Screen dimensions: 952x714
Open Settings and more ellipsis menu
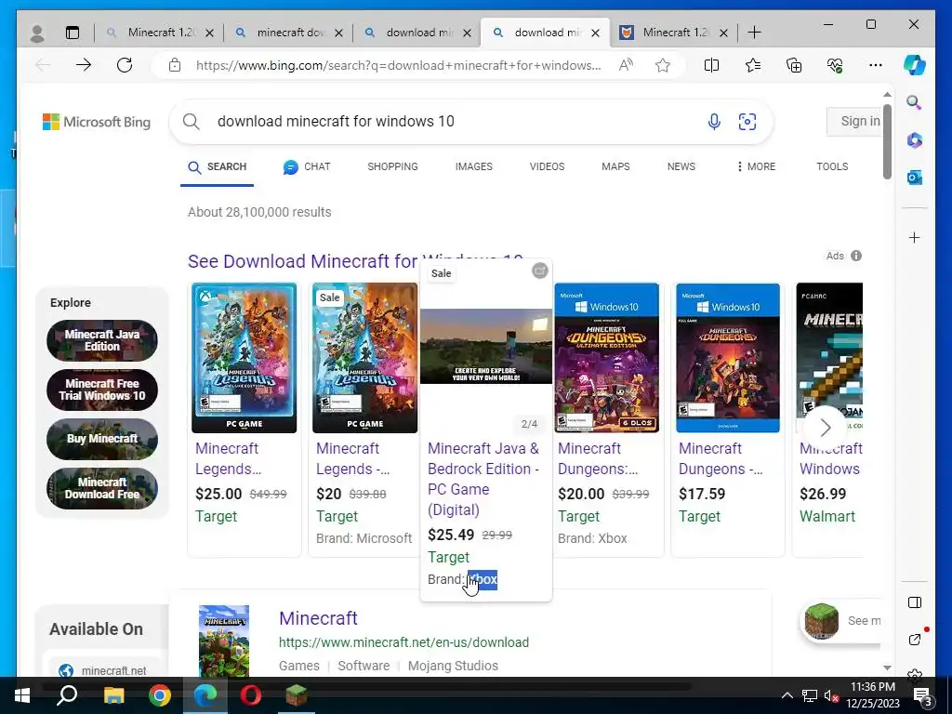(x=876, y=65)
